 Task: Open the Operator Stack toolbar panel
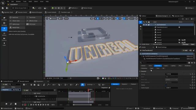[7, 12]
